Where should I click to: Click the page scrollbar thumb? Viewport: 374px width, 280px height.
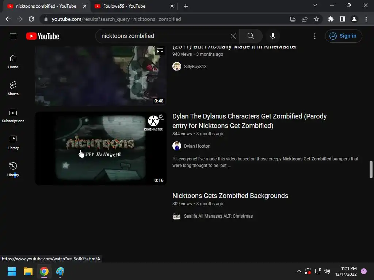coord(371,169)
